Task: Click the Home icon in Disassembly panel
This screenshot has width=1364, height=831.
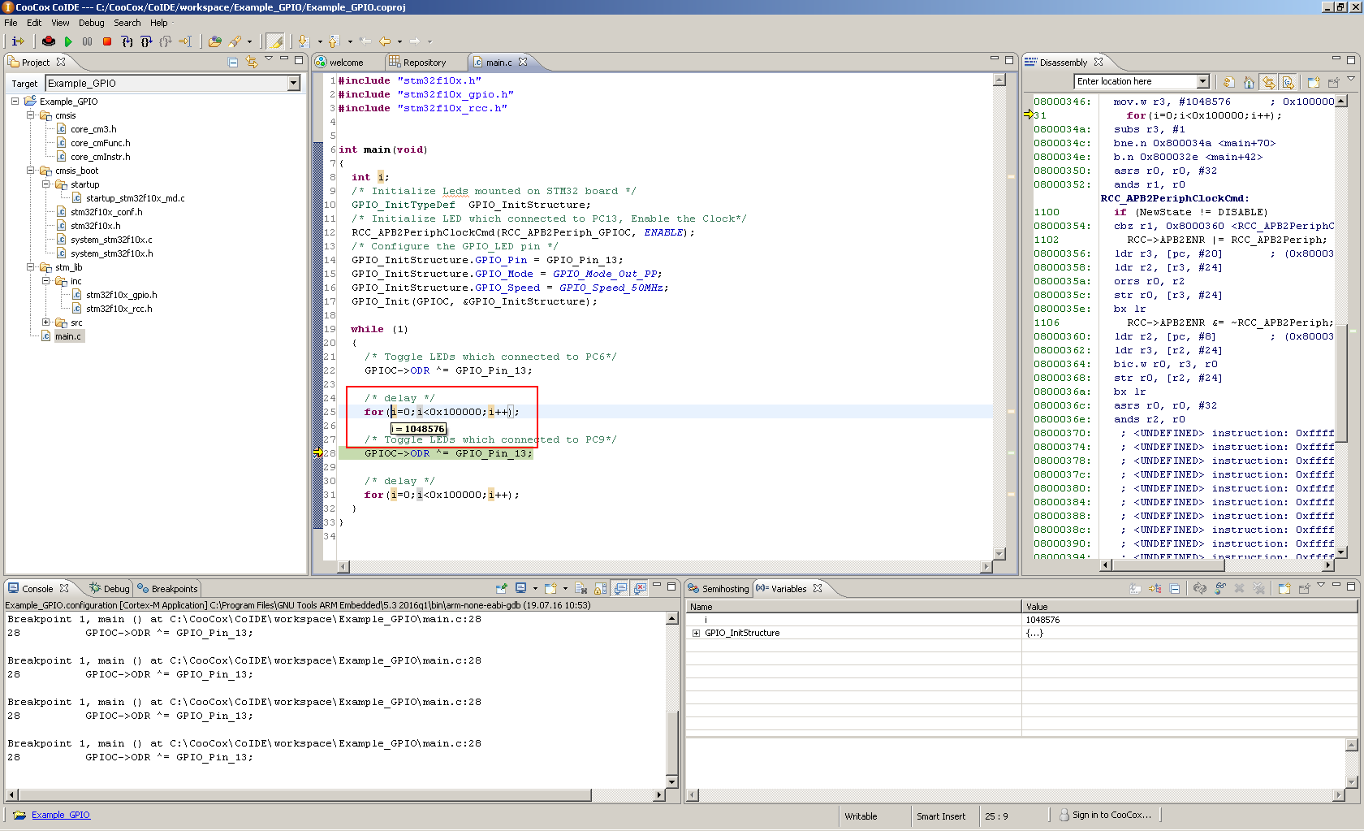Action: [1249, 82]
